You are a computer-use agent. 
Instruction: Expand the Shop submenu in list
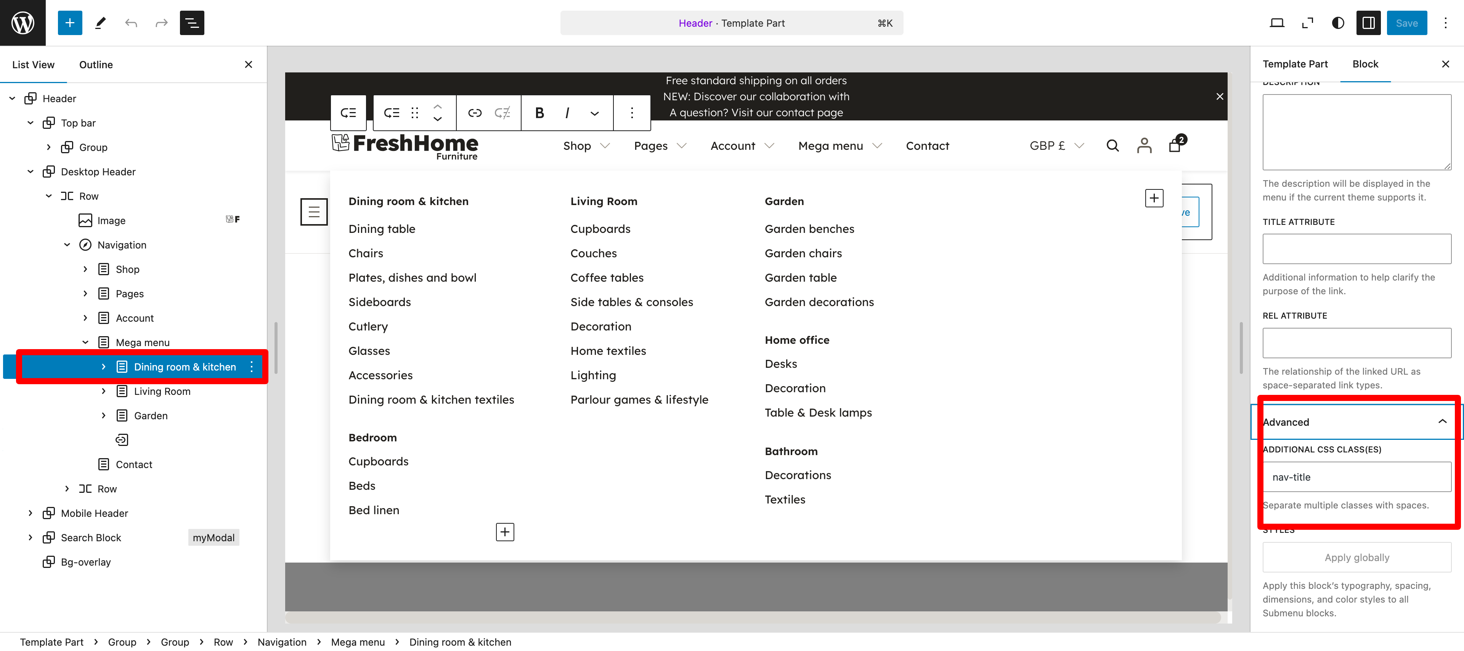coord(85,269)
